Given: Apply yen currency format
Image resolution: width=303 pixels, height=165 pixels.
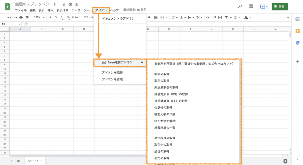Looking at the screenshot, I should point(50,17).
